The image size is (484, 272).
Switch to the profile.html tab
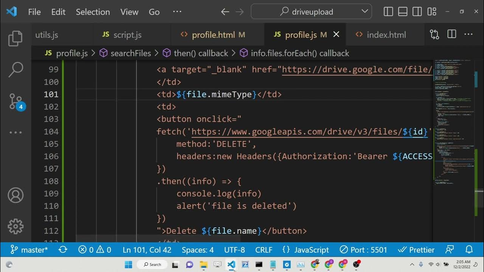[x=213, y=35]
